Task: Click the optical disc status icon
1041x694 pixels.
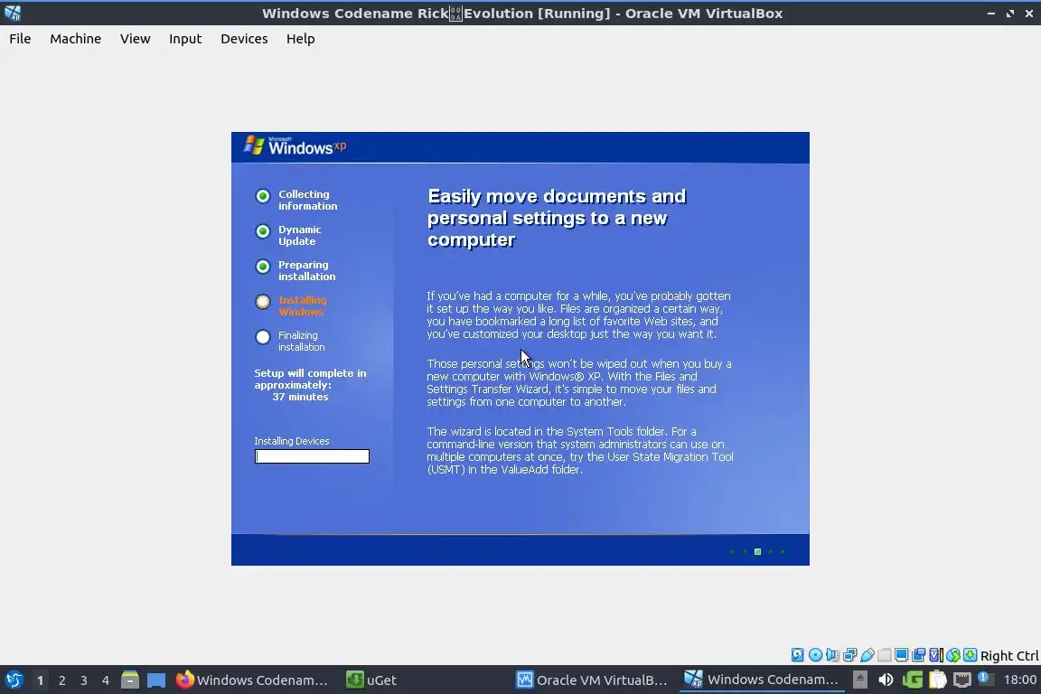Action: 815,655
